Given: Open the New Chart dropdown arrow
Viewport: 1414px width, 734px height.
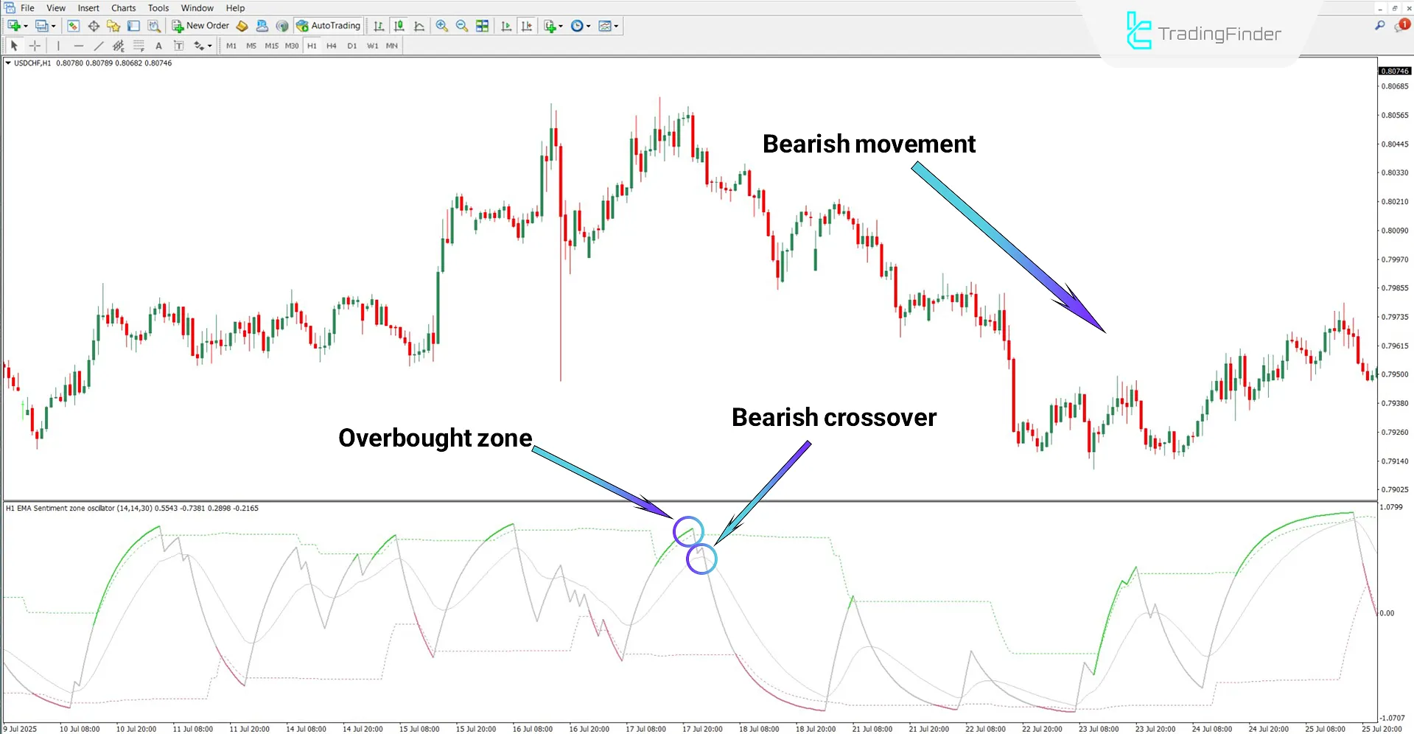Looking at the screenshot, I should [25, 26].
